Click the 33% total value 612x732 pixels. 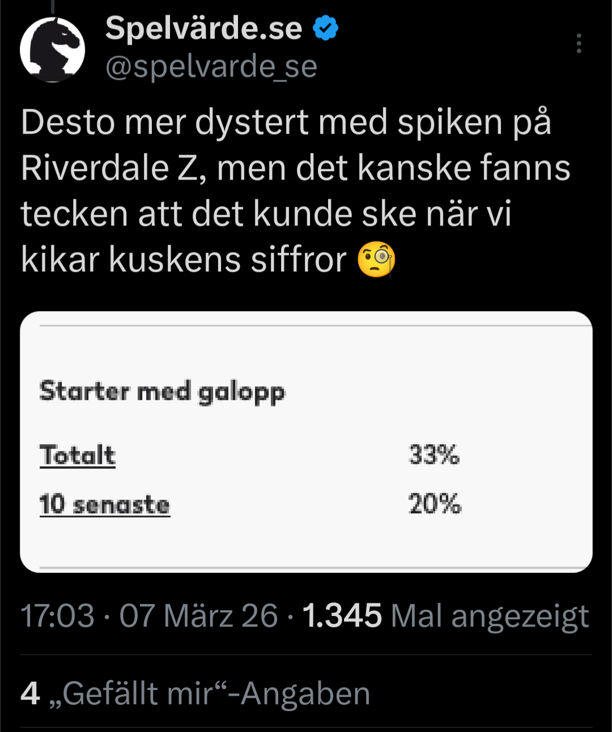point(434,455)
